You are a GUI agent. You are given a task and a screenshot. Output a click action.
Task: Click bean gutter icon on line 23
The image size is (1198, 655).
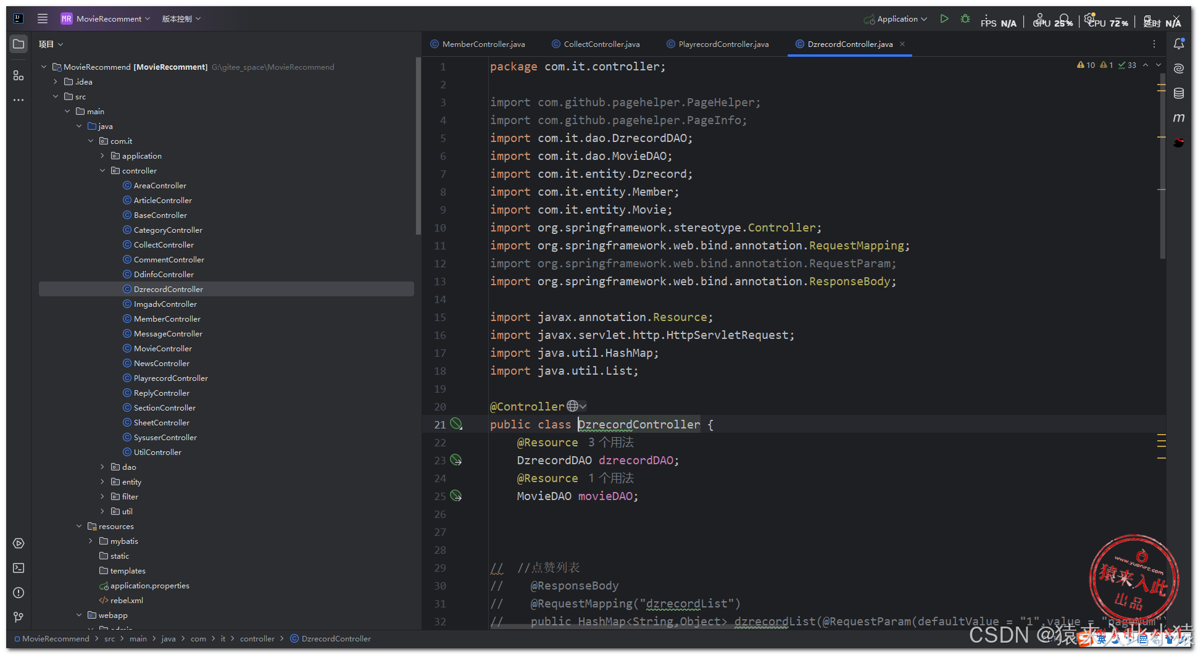point(456,460)
